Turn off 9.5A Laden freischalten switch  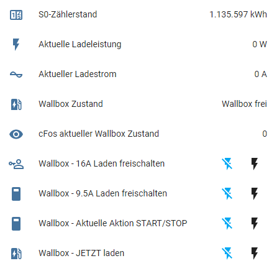[227, 194]
